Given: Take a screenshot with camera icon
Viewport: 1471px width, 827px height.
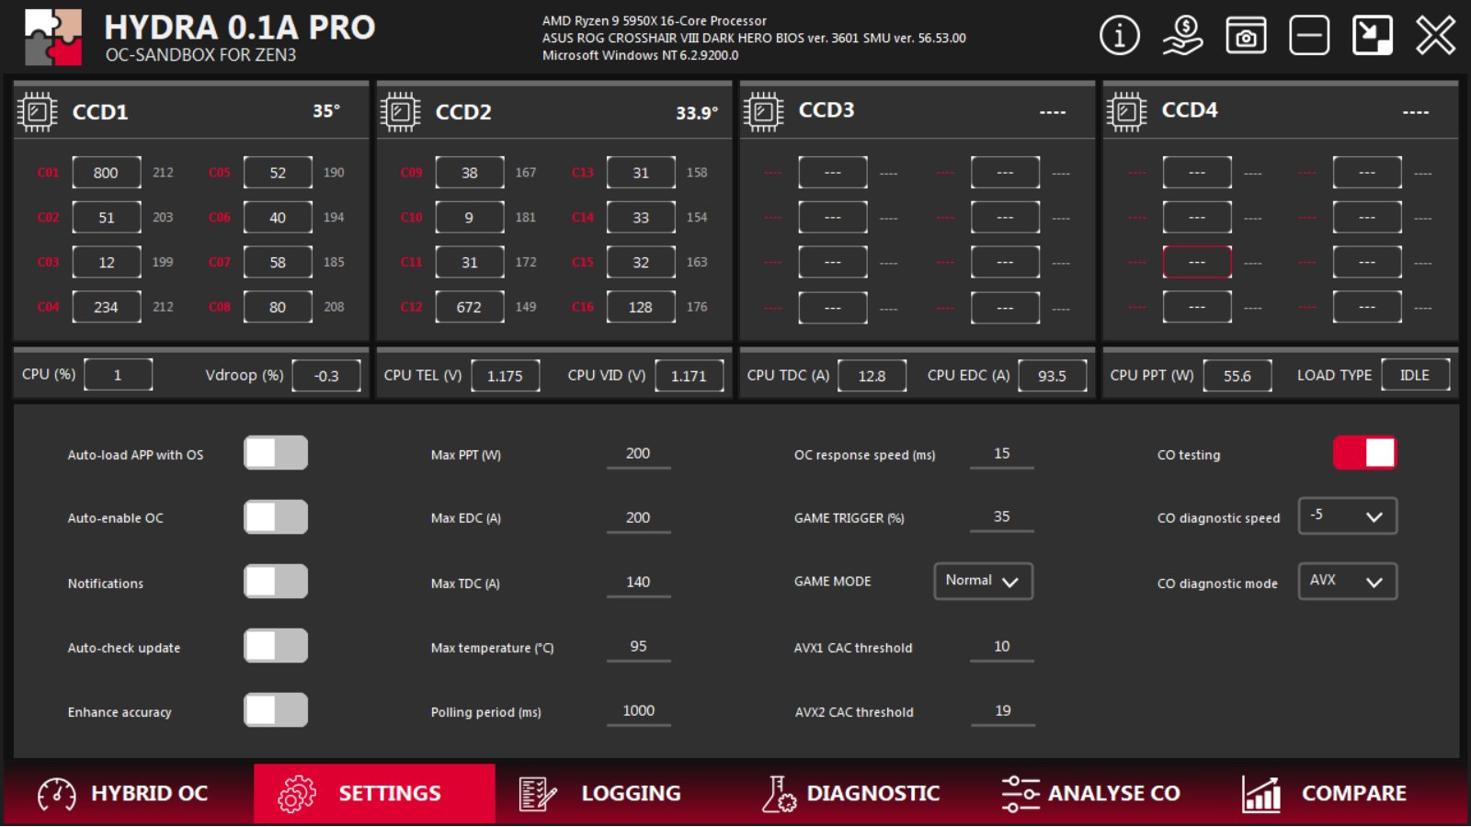Looking at the screenshot, I should point(1246,36).
